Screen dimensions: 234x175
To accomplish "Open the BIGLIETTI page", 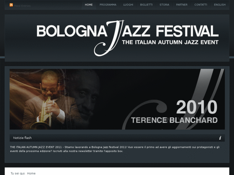I will [x=146, y=5].
